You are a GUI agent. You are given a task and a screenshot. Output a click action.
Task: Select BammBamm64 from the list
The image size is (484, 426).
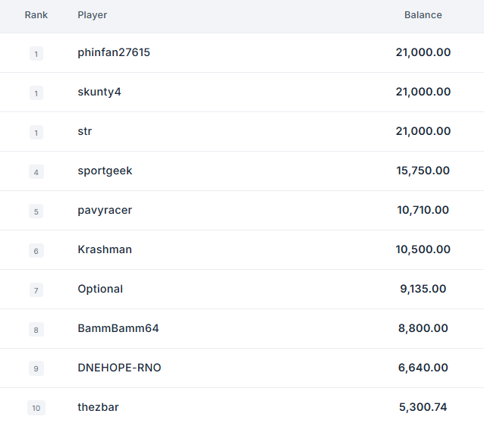pos(118,328)
